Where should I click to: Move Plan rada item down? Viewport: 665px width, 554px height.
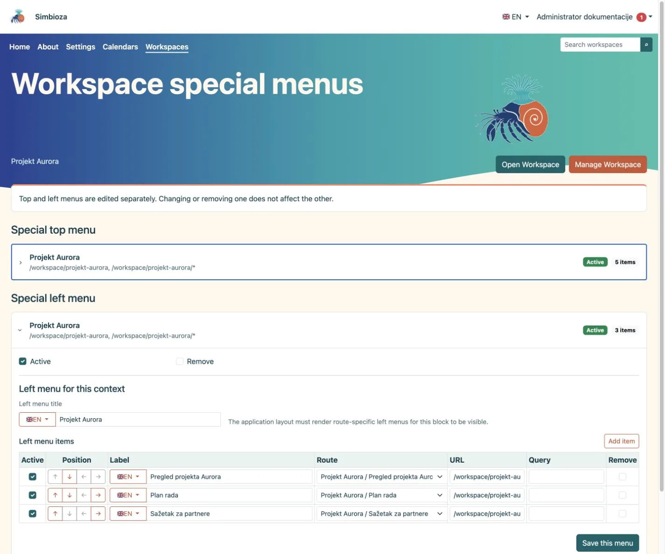[70, 495]
